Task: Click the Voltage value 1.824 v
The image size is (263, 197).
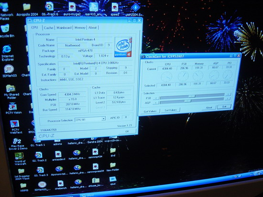Action: pyautogui.click(x=103, y=56)
